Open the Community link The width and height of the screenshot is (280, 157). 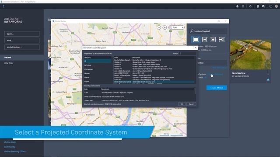pos(10,147)
